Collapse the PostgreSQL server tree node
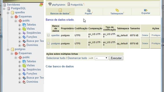Image resolution: width=164 pixels, height=92 pixels. 4,9
